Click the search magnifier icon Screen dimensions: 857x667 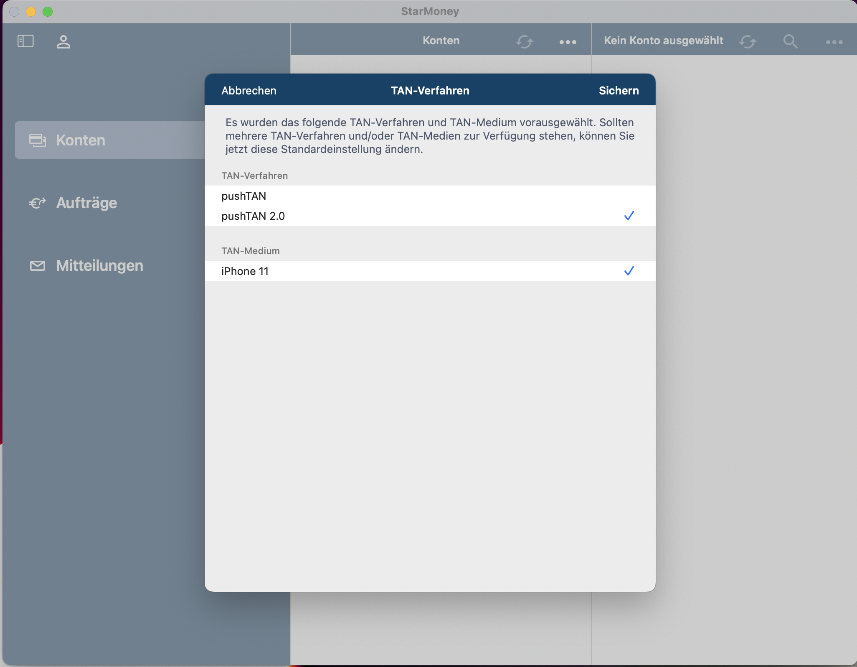tap(790, 41)
